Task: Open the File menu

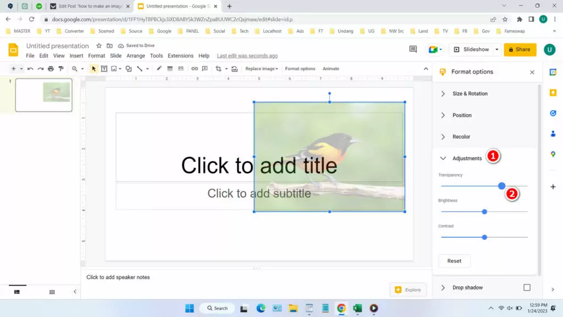Action: pyautogui.click(x=30, y=56)
